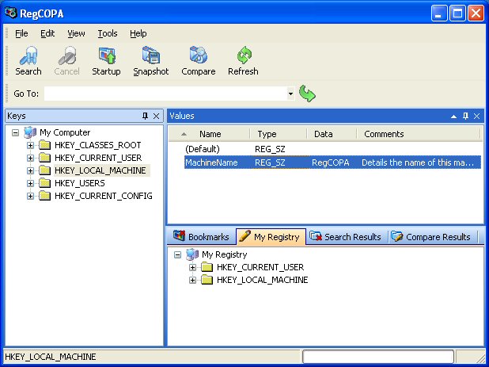Click the window resize grip
489x367 pixels.
(x=481, y=358)
